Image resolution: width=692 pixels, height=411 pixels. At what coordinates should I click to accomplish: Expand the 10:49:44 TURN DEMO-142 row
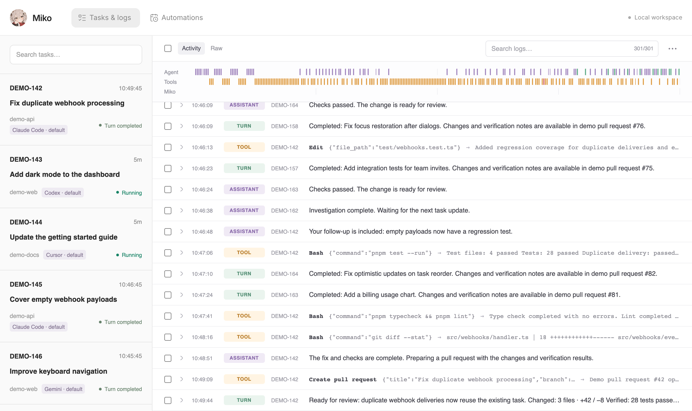pyautogui.click(x=182, y=400)
